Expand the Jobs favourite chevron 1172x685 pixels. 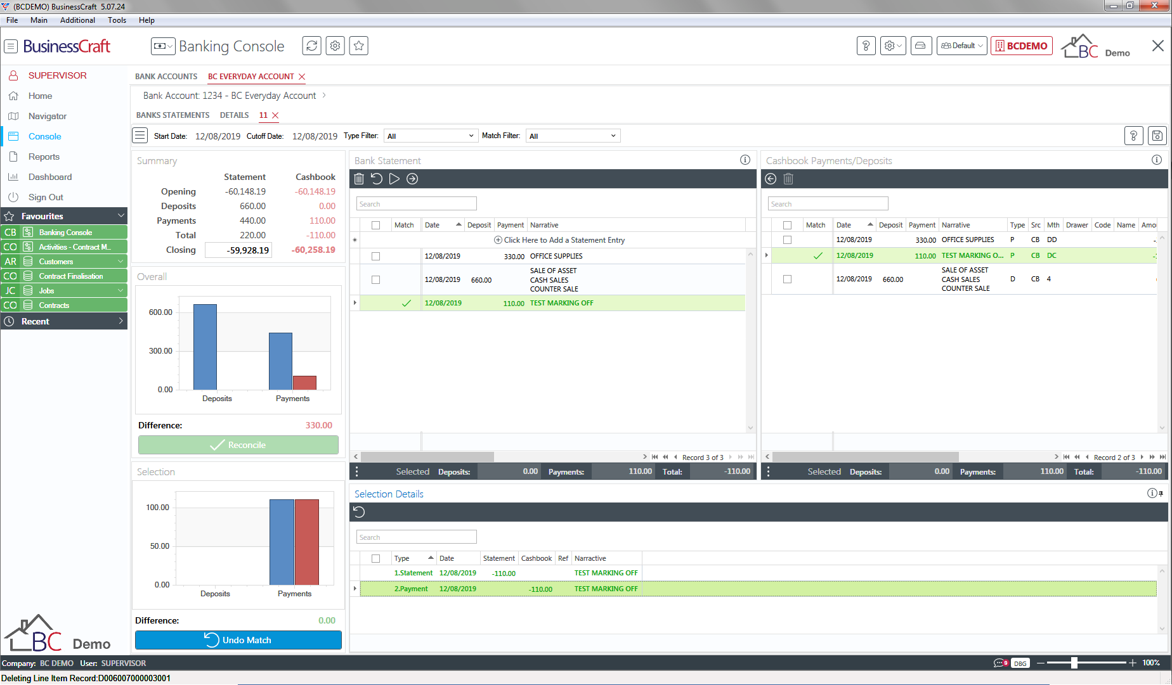[x=120, y=291]
